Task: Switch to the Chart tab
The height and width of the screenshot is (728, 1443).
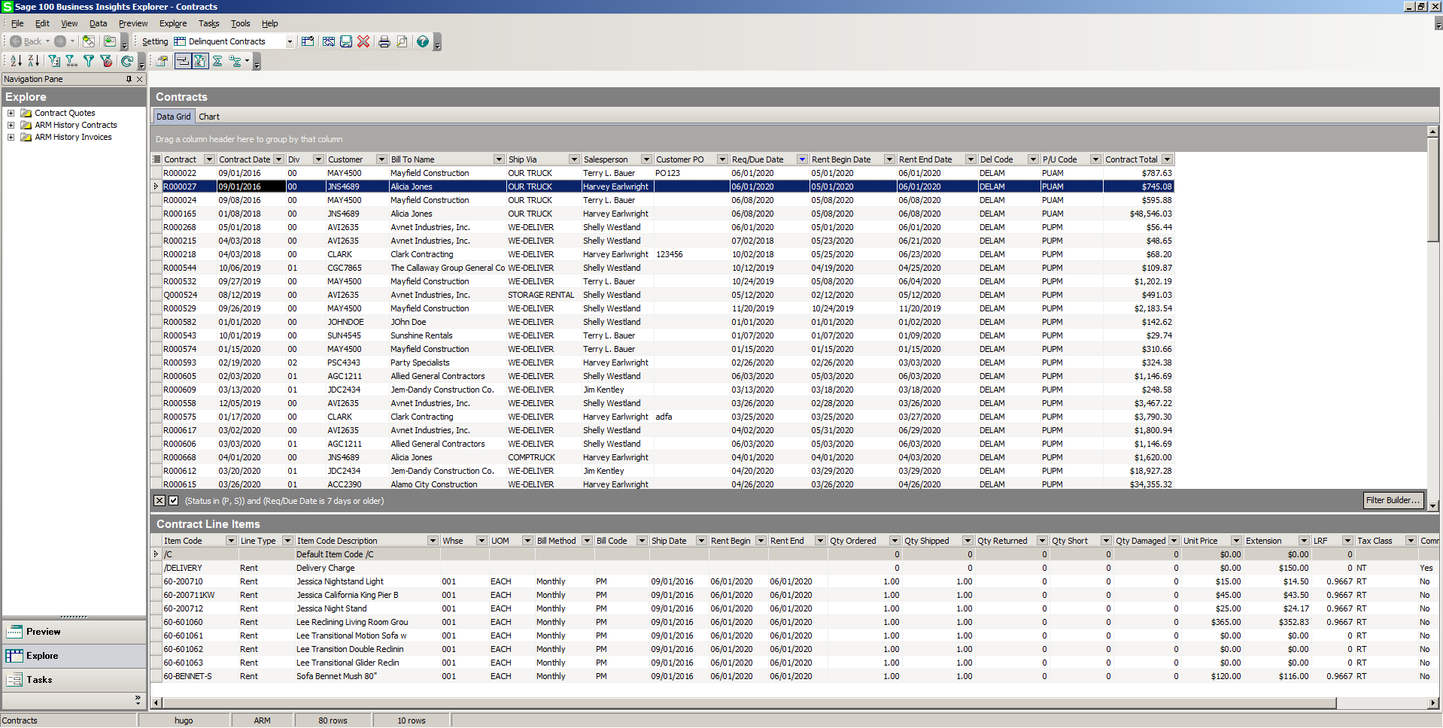Action: (x=209, y=117)
